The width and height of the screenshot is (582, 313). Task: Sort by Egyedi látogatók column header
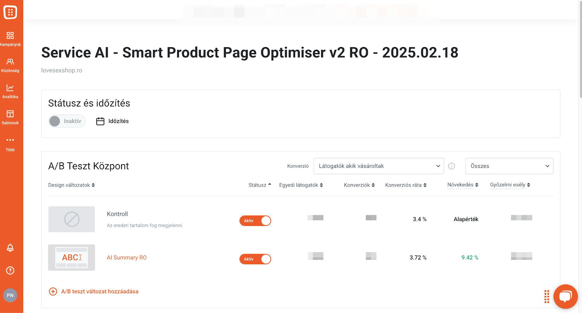coord(301,185)
